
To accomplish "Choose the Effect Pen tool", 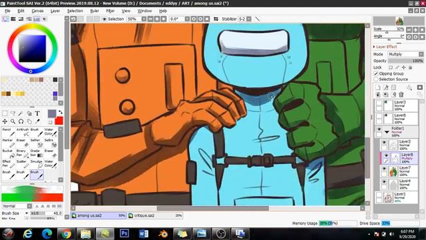I will pos(9,164).
